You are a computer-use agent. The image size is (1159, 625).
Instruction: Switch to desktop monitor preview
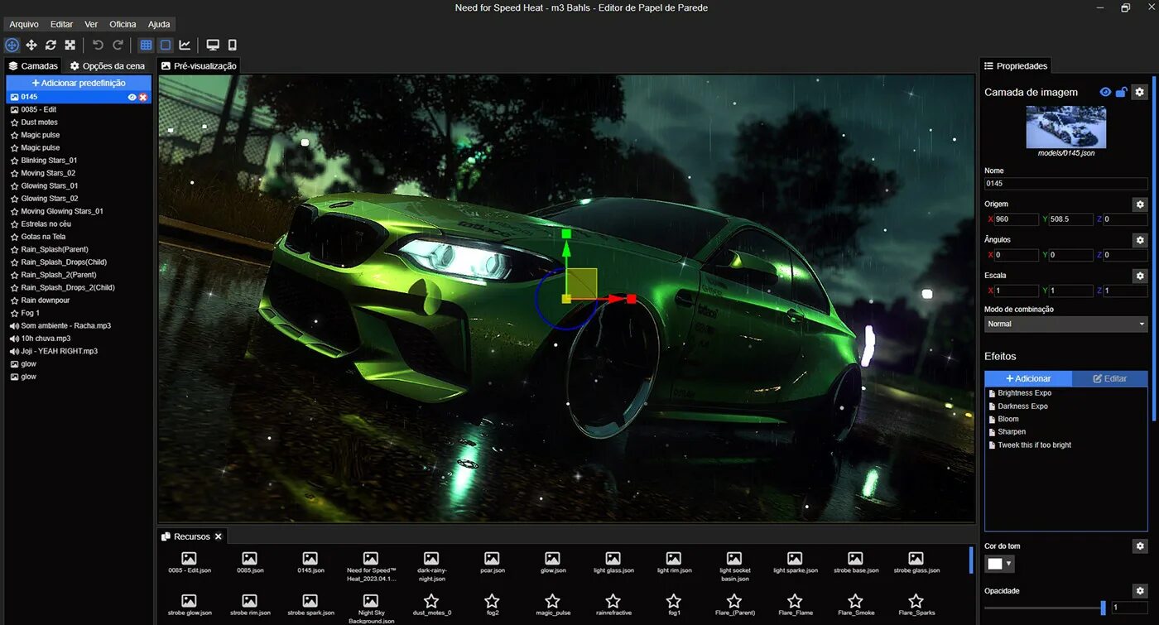(213, 45)
